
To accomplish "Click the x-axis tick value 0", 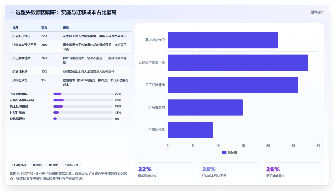I will [168, 146].
